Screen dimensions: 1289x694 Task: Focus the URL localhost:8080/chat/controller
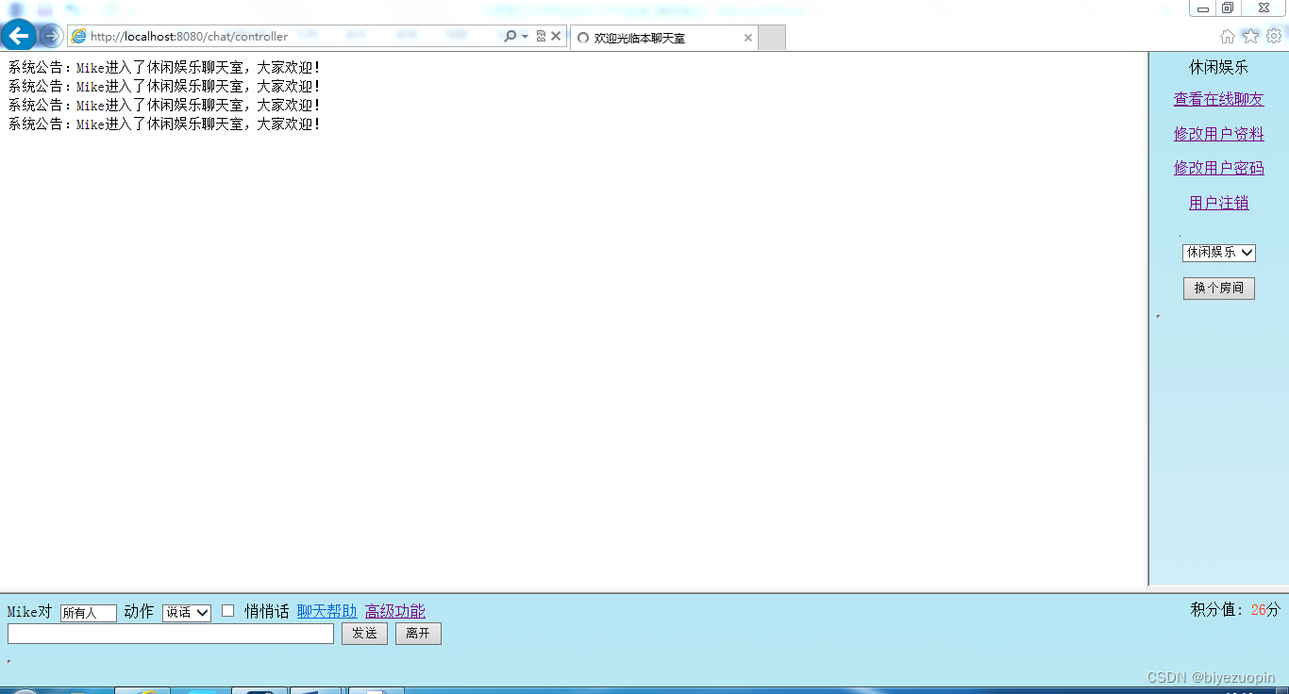pyautogui.click(x=189, y=37)
